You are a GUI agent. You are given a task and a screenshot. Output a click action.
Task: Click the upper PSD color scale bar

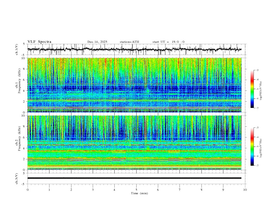pyautogui.click(x=252, y=89)
